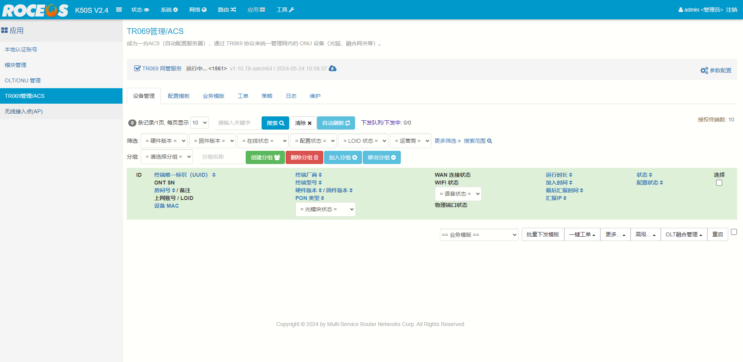Expand the 业务模版 dropdown
The image size is (743, 362).
pos(479,235)
